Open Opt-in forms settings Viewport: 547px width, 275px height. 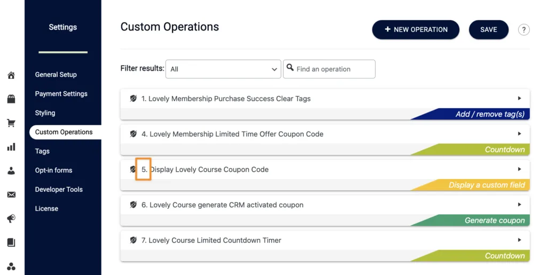click(x=53, y=170)
